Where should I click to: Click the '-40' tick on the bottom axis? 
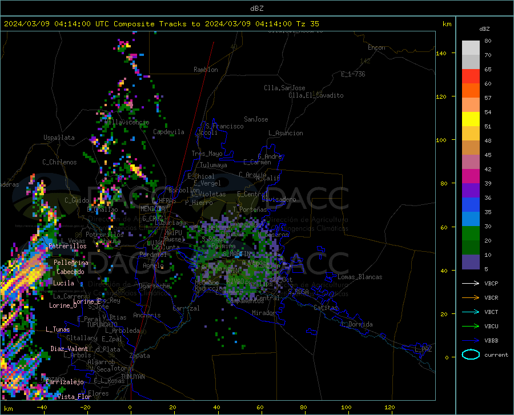42,408
